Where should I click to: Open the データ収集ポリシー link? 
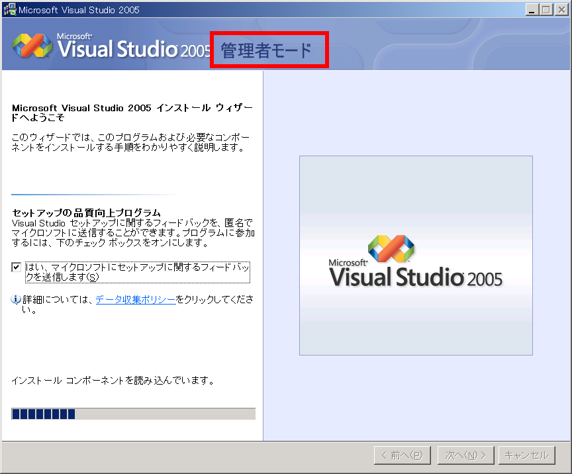(x=136, y=299)
